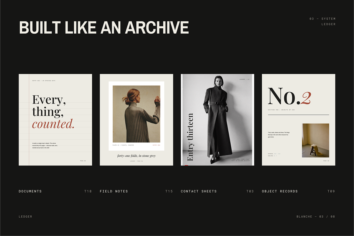The height and width of the screenshot is (236, 354).
Task: Click the 'ENTRIES:' line
Action: [x=274, y=154]
